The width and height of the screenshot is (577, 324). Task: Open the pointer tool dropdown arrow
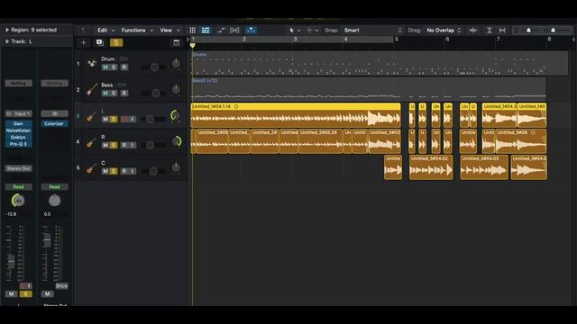click(x=299, y=31)
